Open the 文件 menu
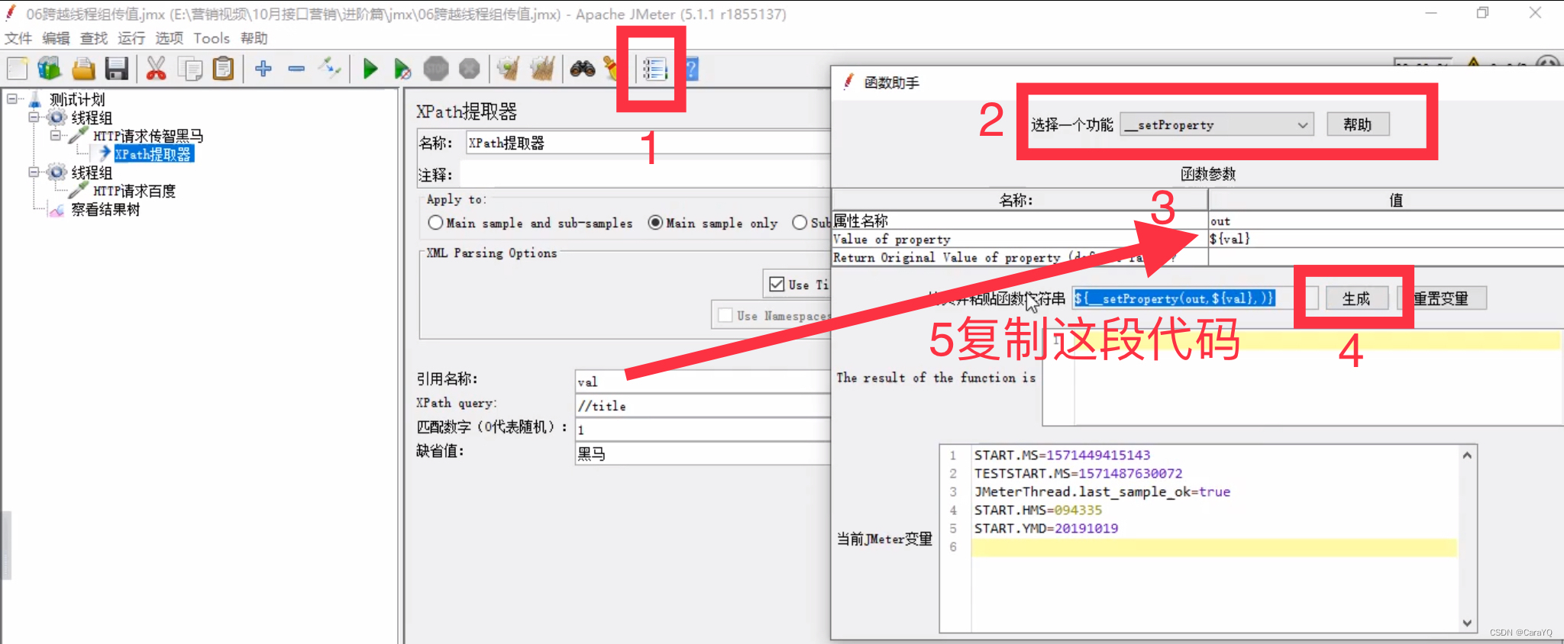This screenshot has width=1564, height=644. pos(18,38)
